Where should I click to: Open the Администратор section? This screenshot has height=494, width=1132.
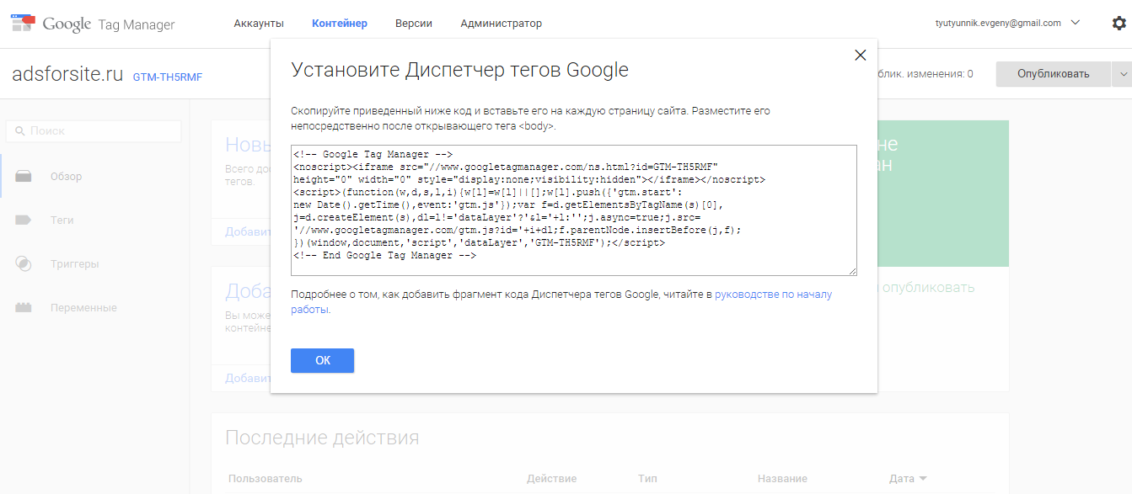tap(501, 24)
